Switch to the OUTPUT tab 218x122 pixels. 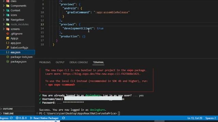(x=60, y=62)
